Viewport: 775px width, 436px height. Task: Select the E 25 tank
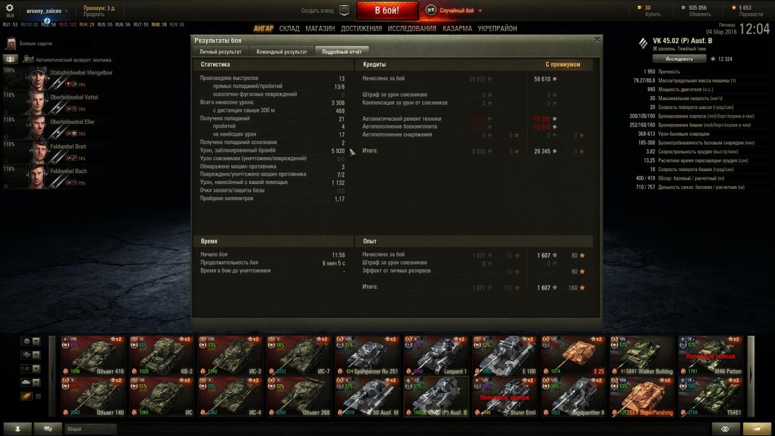coord(572,355)
